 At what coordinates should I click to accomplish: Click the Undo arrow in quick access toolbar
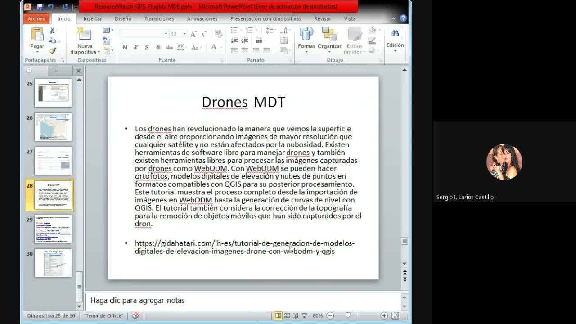point(50,7)
